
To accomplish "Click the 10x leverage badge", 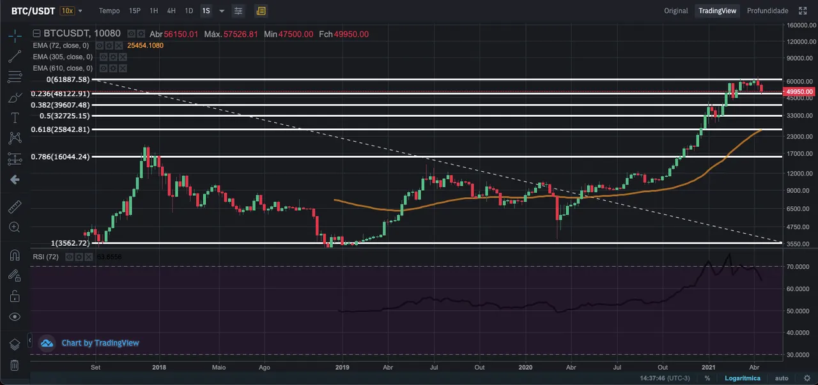I will click(x=66, y=11).
